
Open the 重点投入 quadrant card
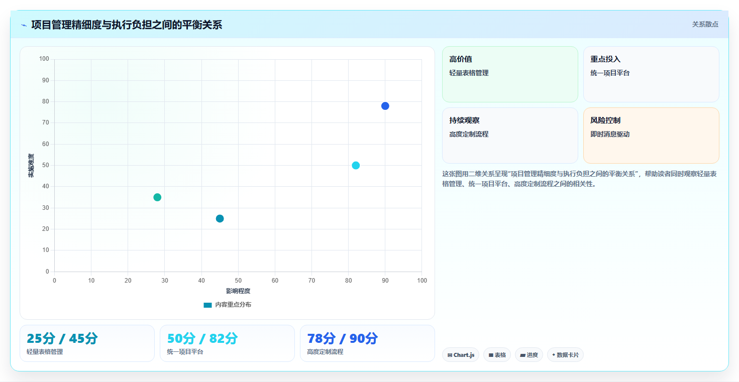[x=651, y=74]
